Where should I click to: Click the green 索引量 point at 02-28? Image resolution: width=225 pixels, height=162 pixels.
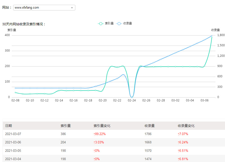pyautogui.click(x=161, y=67)
